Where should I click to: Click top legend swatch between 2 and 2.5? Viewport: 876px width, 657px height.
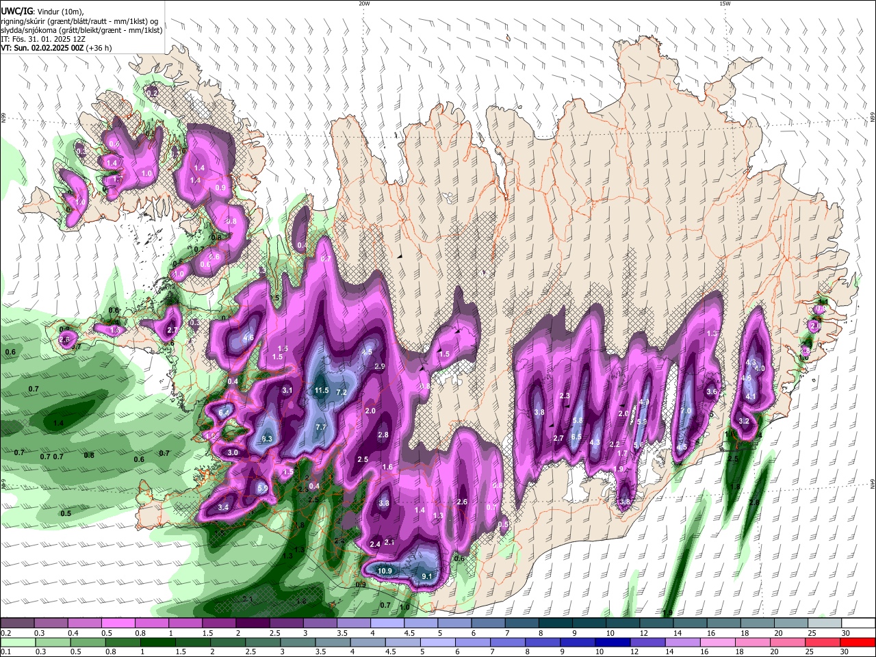(x=253, y=623)
